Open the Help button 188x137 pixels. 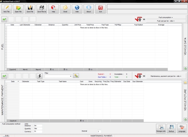coord(54,9)
